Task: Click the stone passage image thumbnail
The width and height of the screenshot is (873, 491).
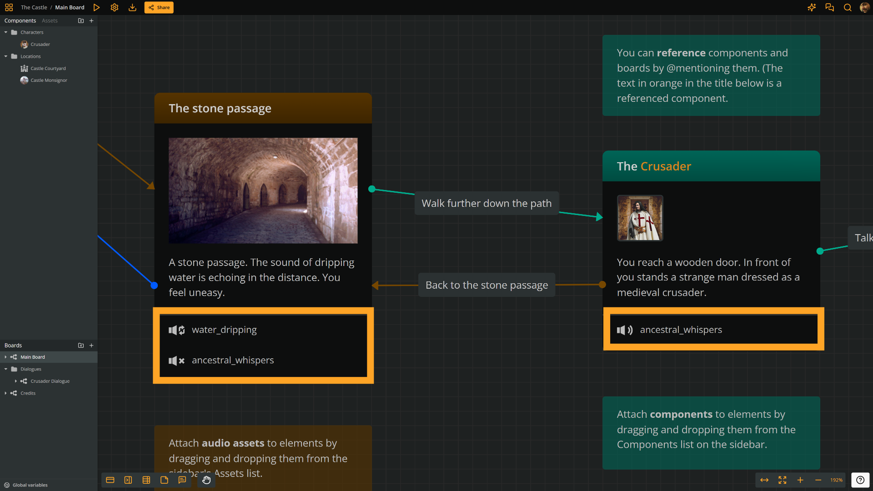Action: coord(263,190)
